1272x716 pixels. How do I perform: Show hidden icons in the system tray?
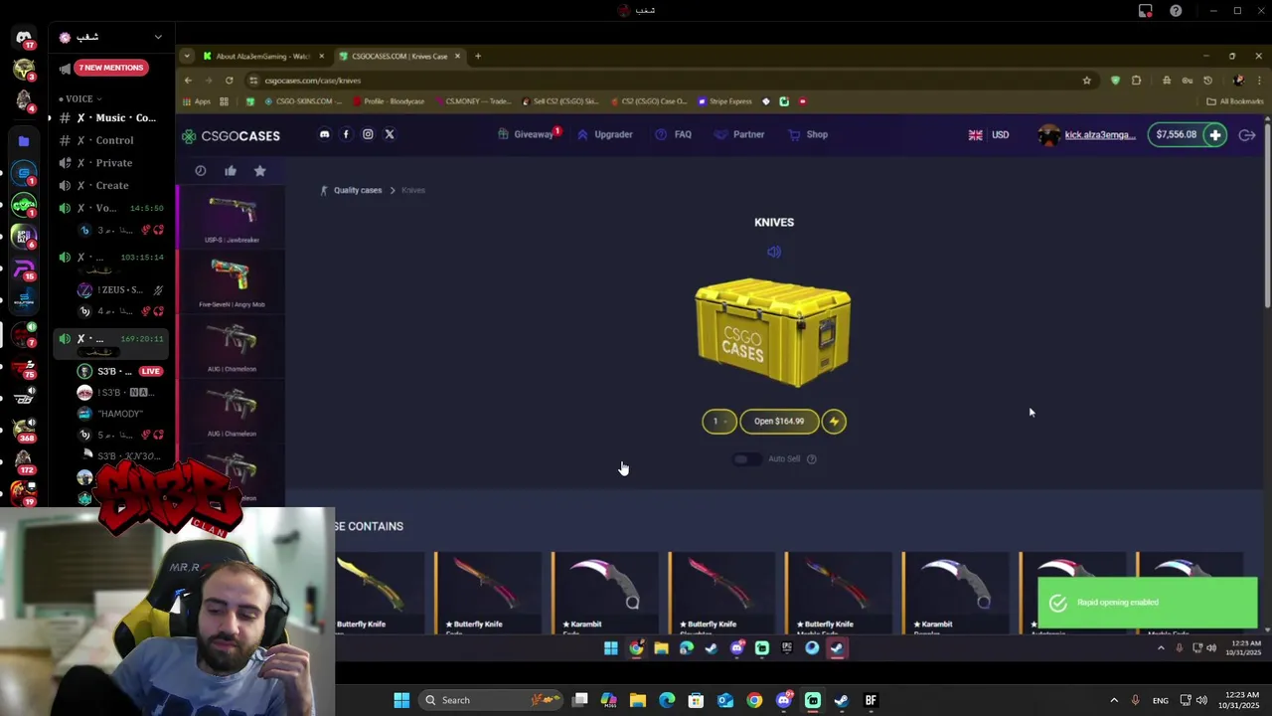[1114, 700]
